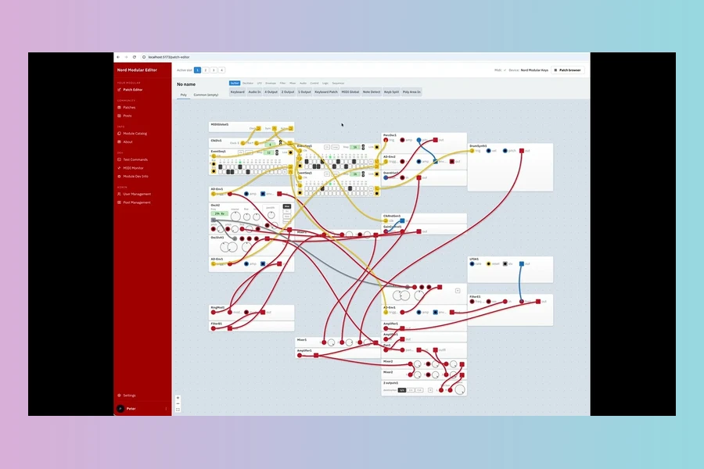The height and width of the screenshot is (469, 704).
Task: Open the User Management page
Action: tap(137, 194)
